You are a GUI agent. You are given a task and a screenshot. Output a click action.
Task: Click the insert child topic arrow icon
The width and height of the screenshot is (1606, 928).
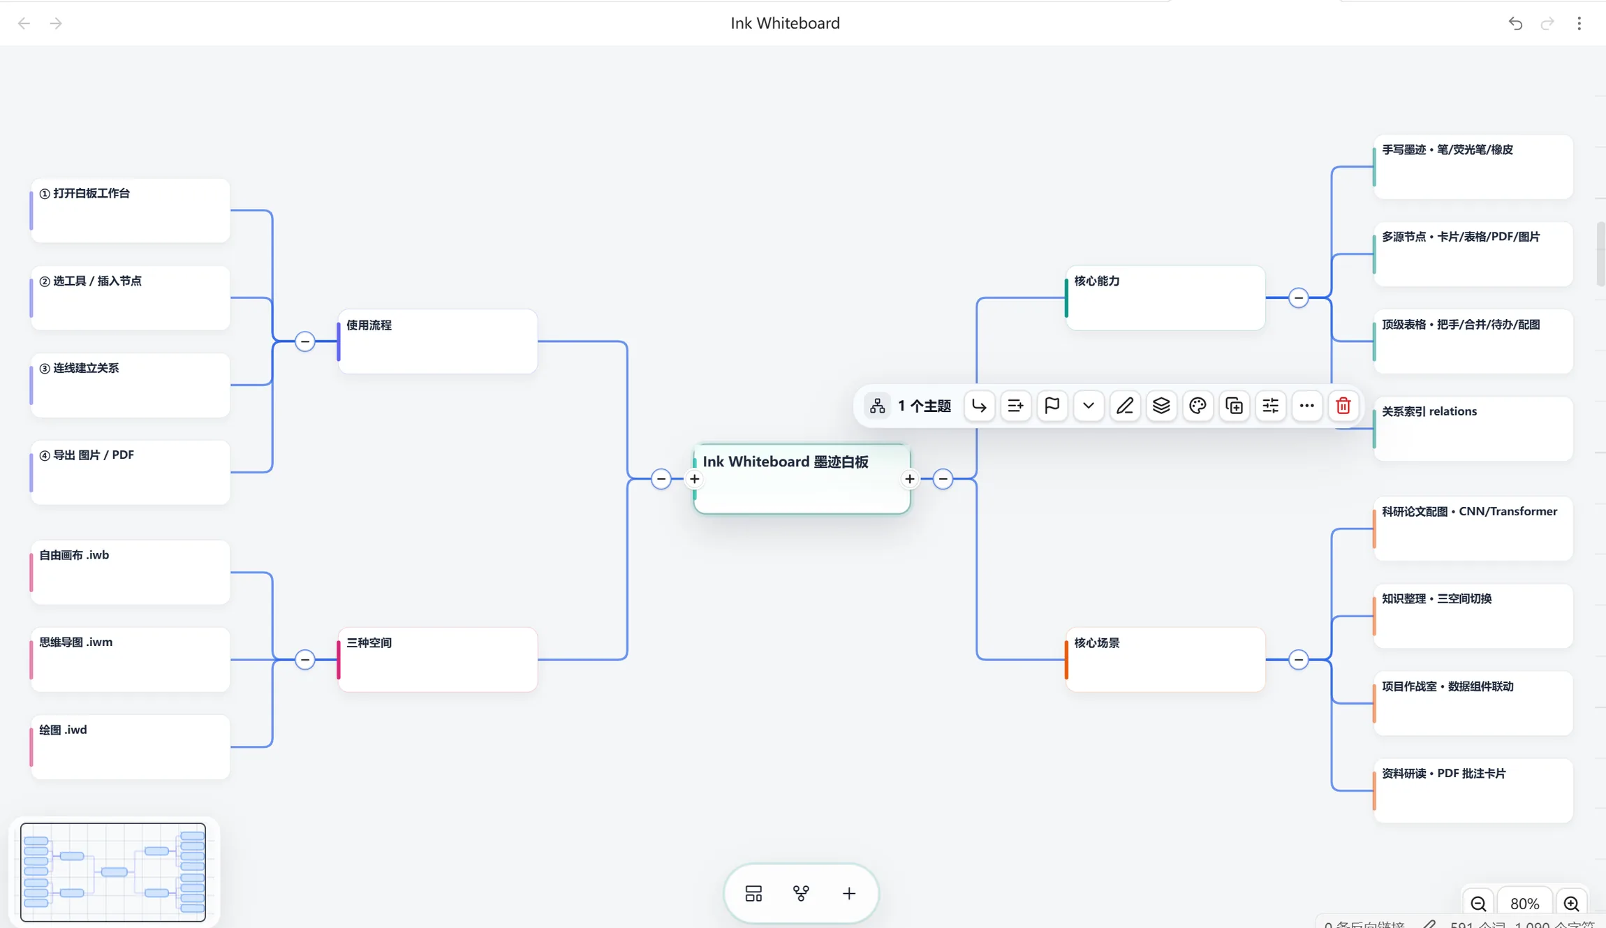[x=979, y=406]
